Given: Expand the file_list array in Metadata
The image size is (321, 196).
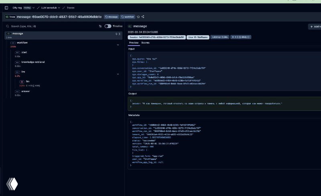Looking at the screenshot, I should coord(147,150).
